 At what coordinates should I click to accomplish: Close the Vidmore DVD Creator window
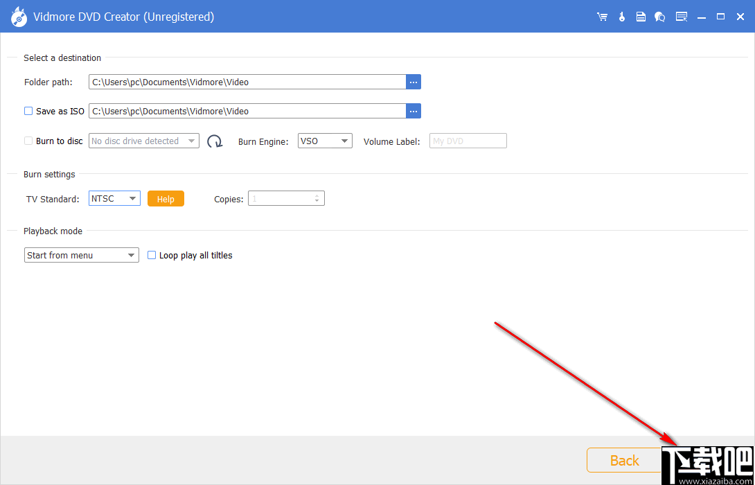(740, 17)
